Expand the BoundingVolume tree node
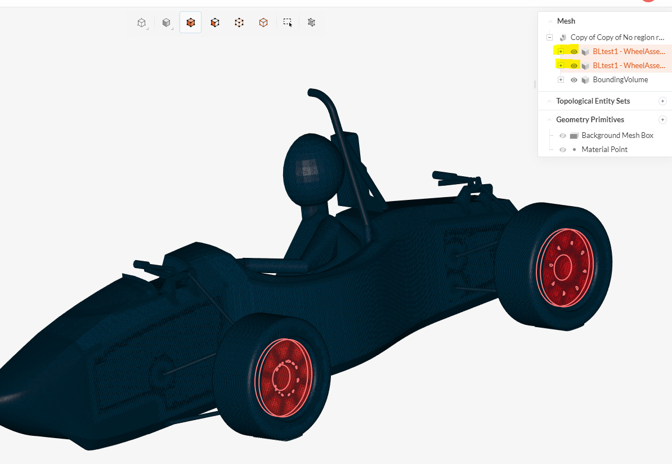672x464 pixels. click(561, 80)
